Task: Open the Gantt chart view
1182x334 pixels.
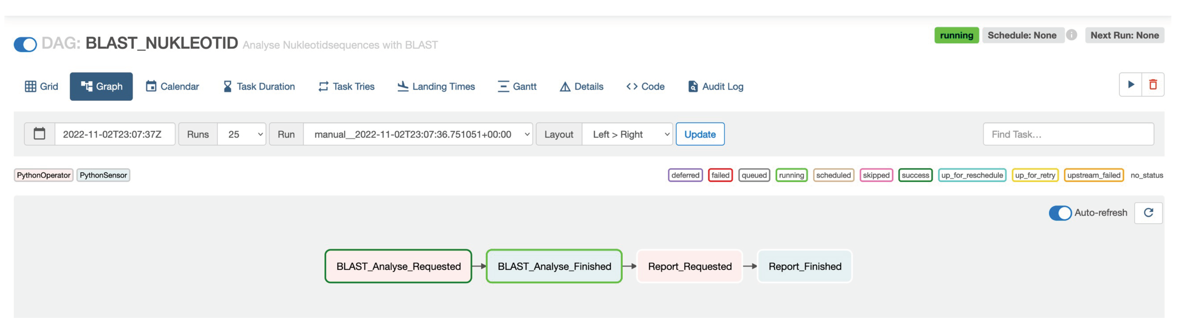Action: tap(517, 86)
